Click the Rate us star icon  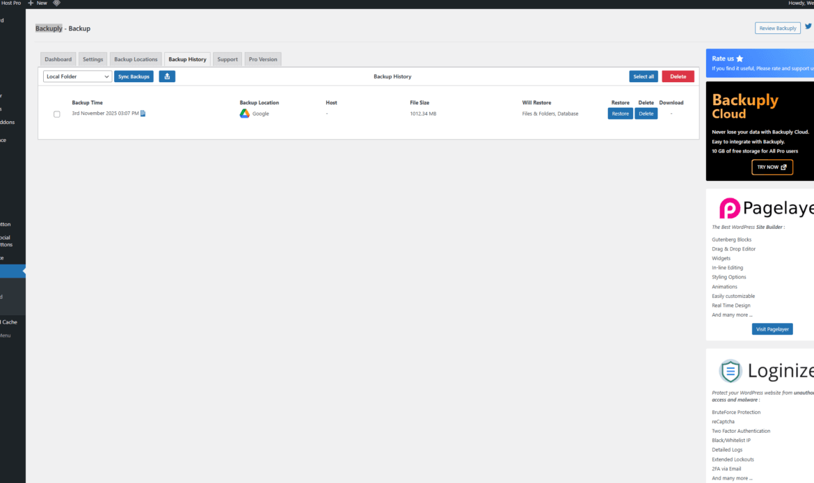(740, 59)
